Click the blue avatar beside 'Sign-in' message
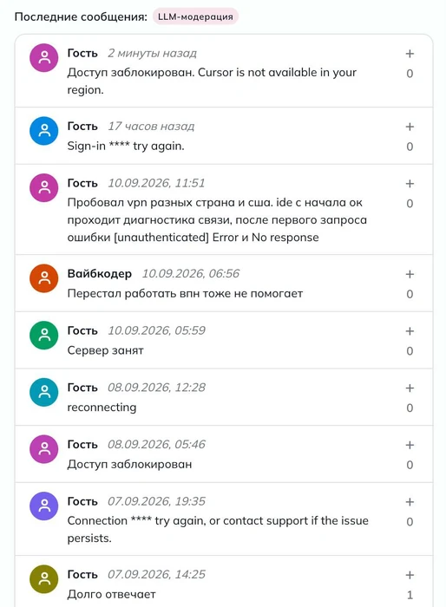Viewport: 446px width, 607px height. (44, 131)
